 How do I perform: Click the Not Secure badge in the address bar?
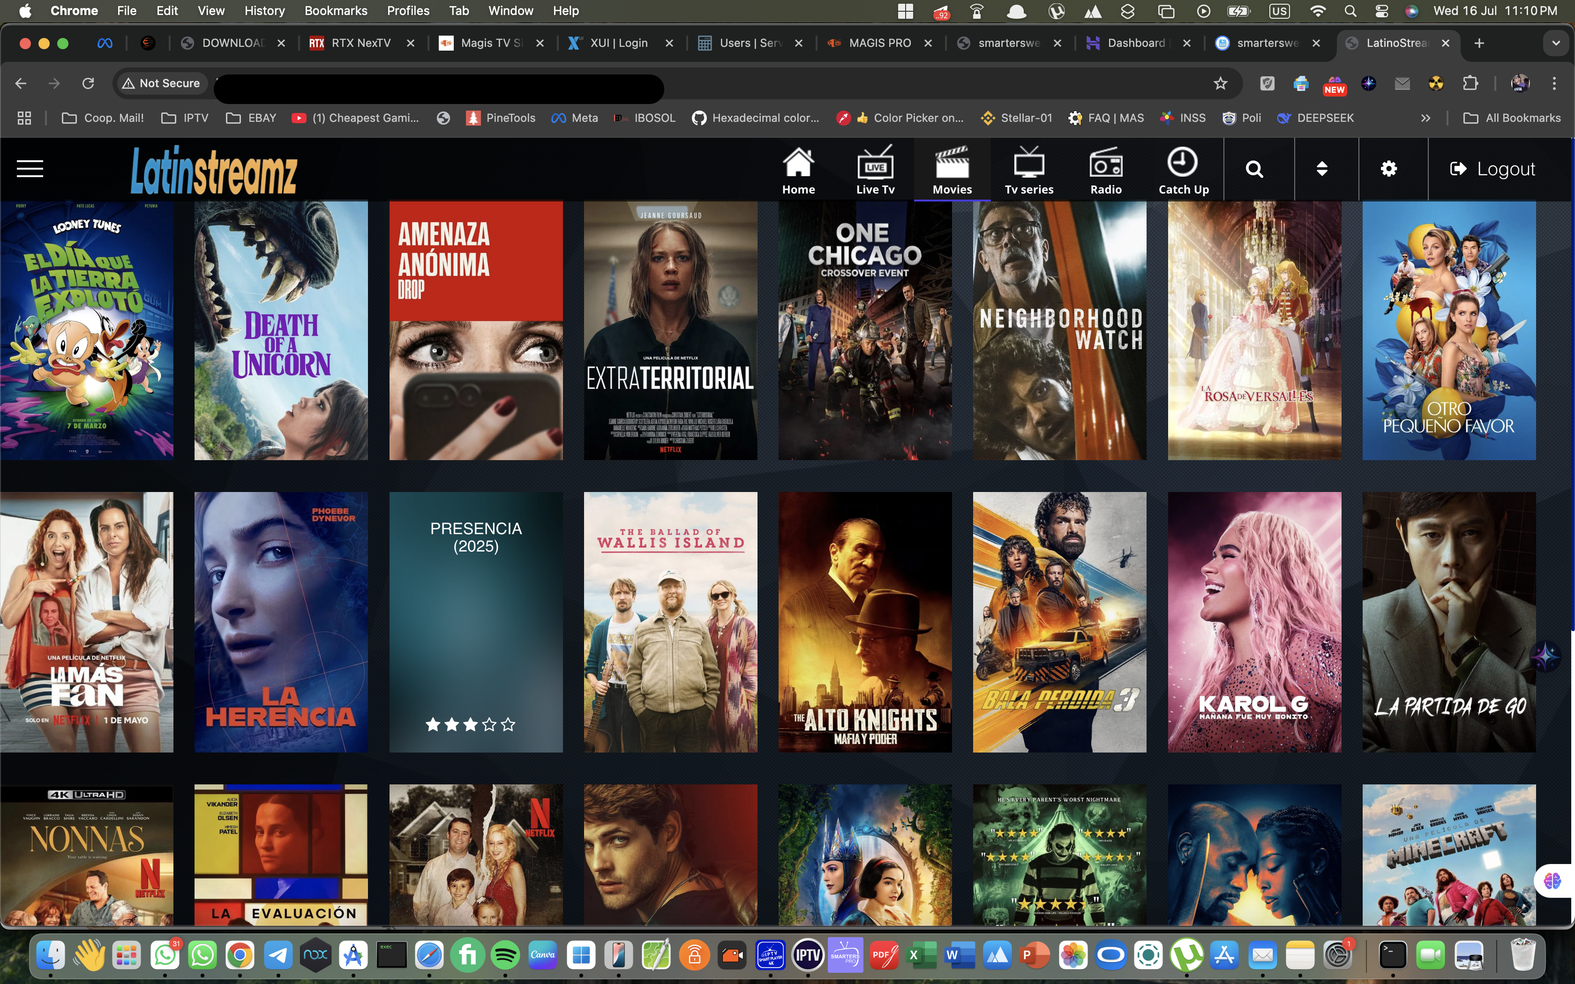pos(161,82)
